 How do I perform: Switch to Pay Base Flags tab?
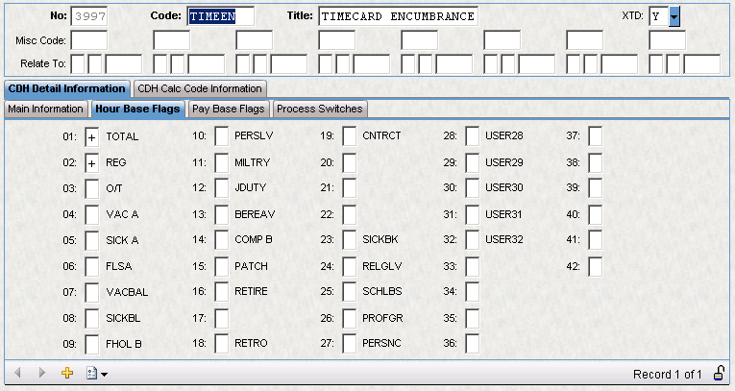[228, 109]
